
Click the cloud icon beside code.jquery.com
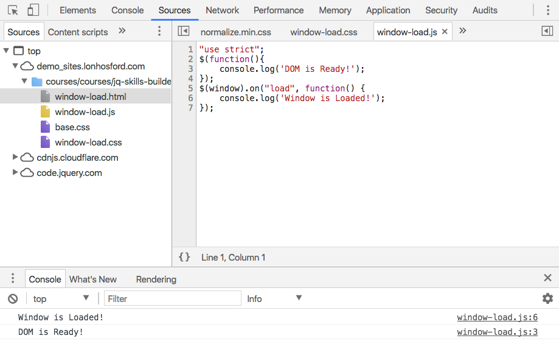(x=27, y=173)
